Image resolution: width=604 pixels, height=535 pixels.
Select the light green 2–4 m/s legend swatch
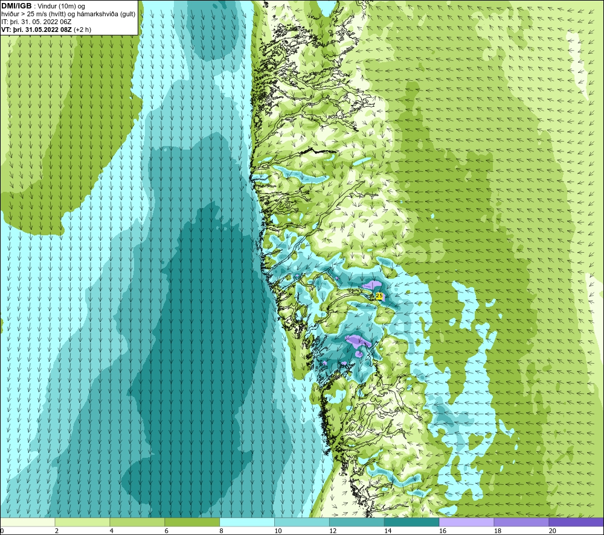[x=82, y=522]
